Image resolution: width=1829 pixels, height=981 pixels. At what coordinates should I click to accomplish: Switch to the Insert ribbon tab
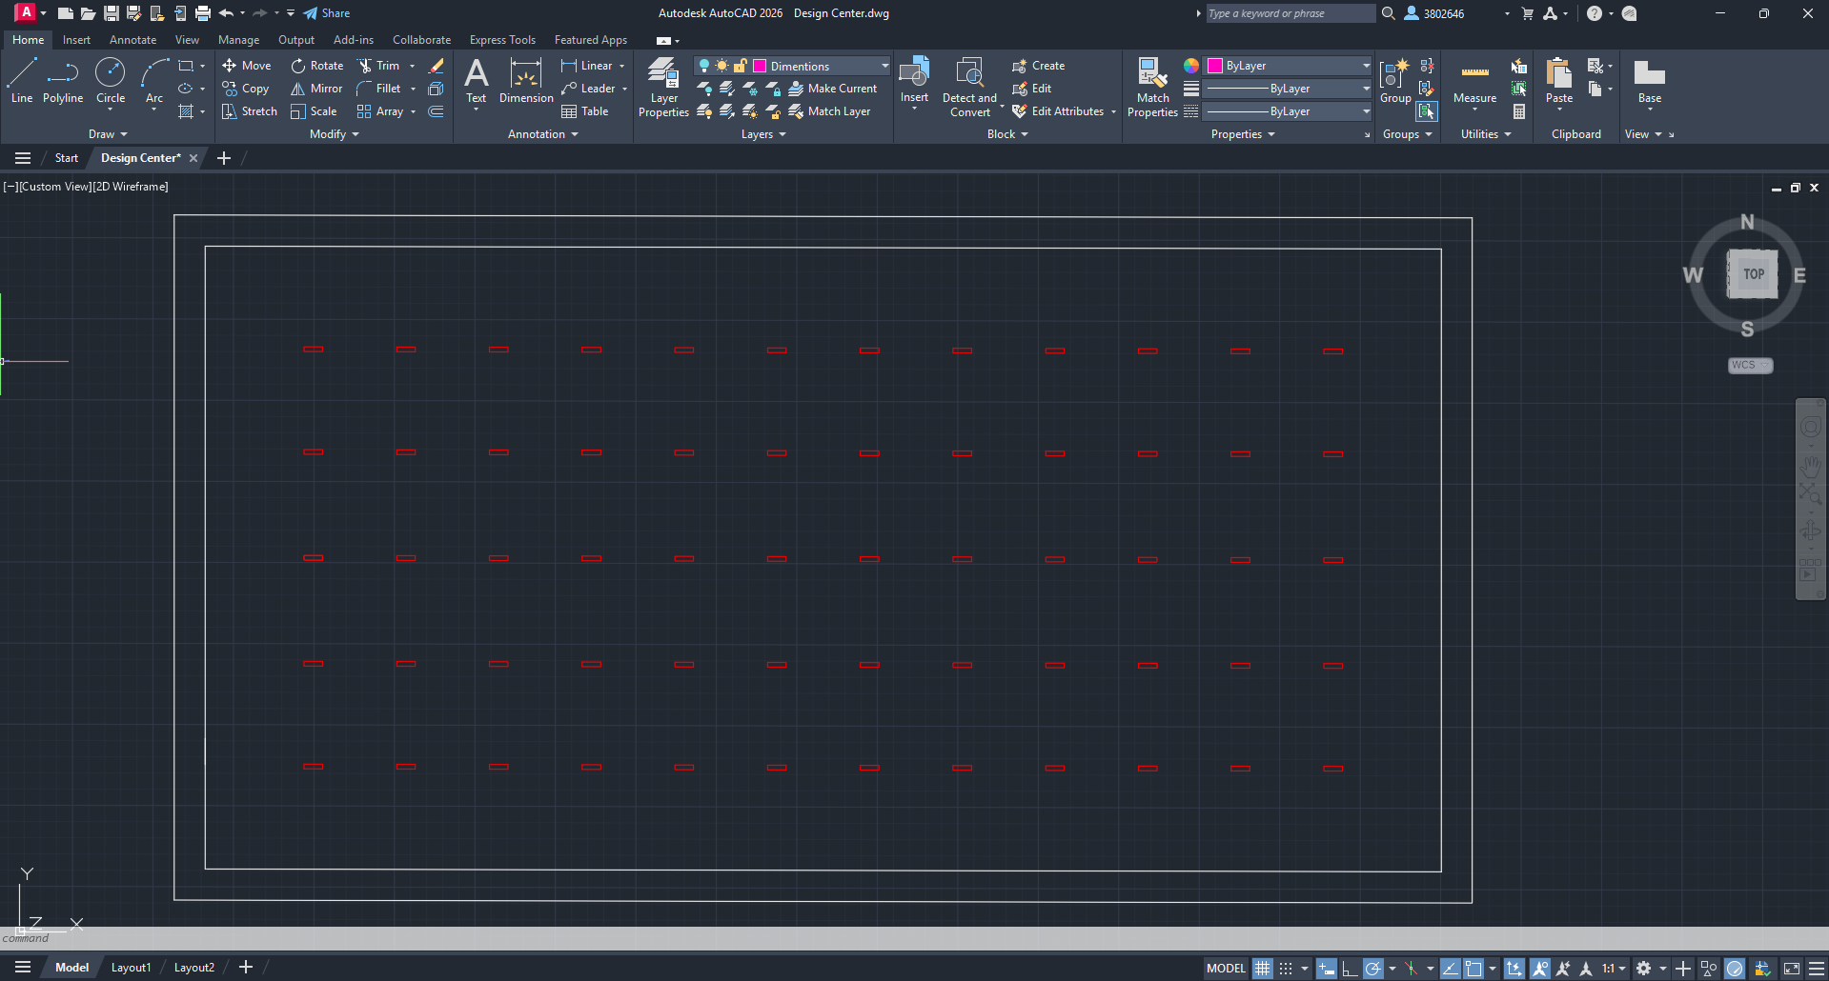pyautogui.click(x=76, y=40)
